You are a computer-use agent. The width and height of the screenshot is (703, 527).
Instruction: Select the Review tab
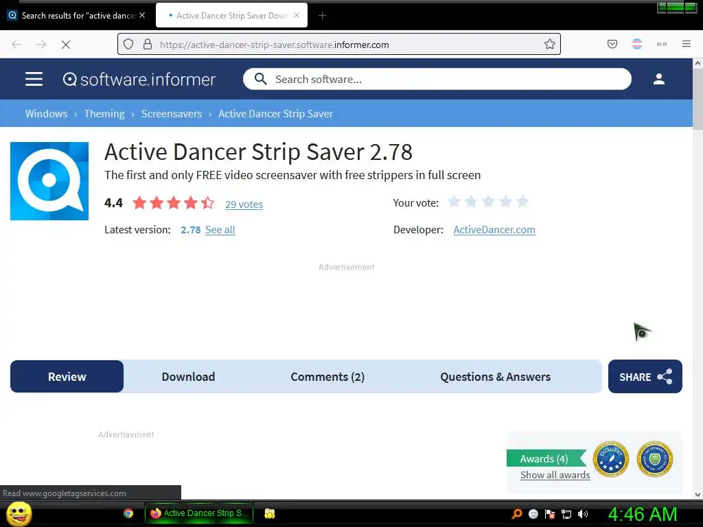pyautogui.click(x=67, y=377)
